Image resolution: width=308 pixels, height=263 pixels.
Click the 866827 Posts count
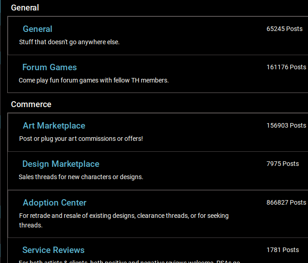point(286,202)
